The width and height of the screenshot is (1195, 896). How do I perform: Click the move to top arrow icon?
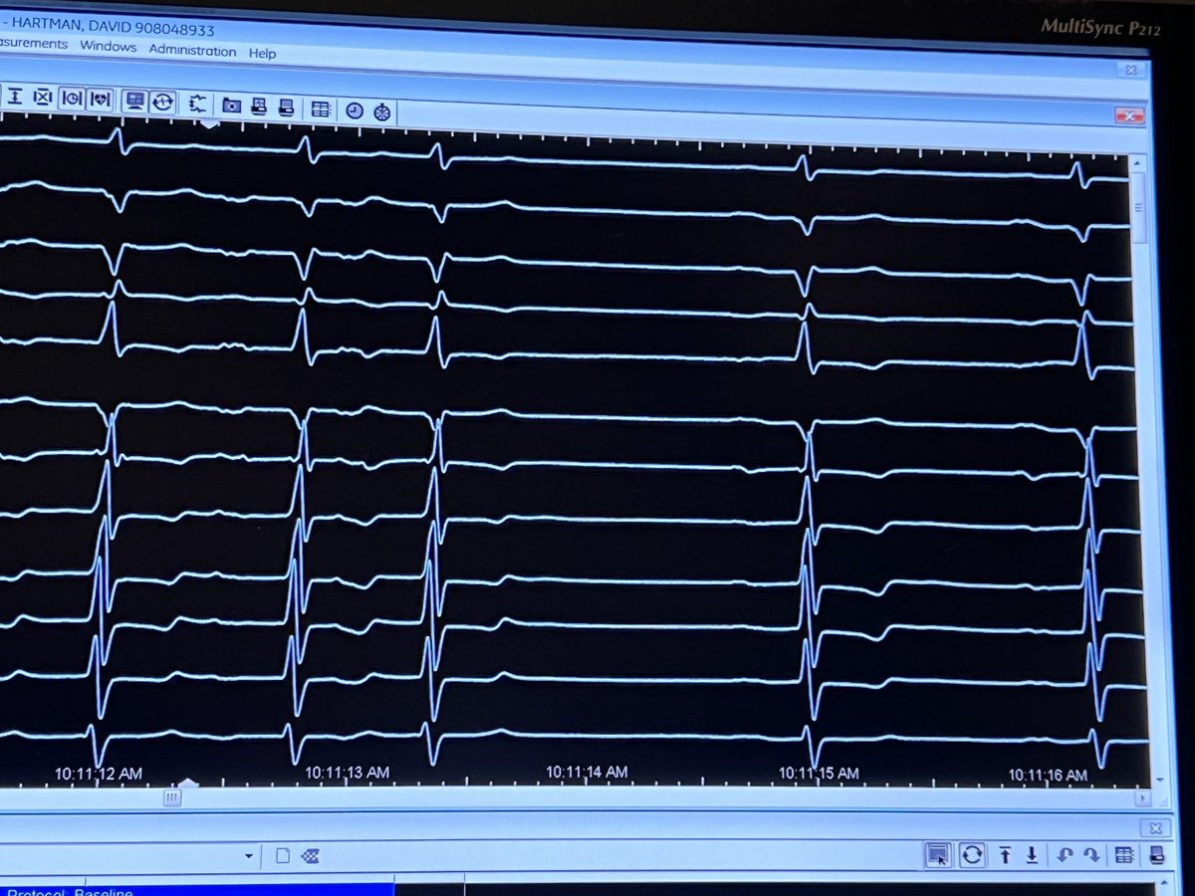coord(1006,854)
